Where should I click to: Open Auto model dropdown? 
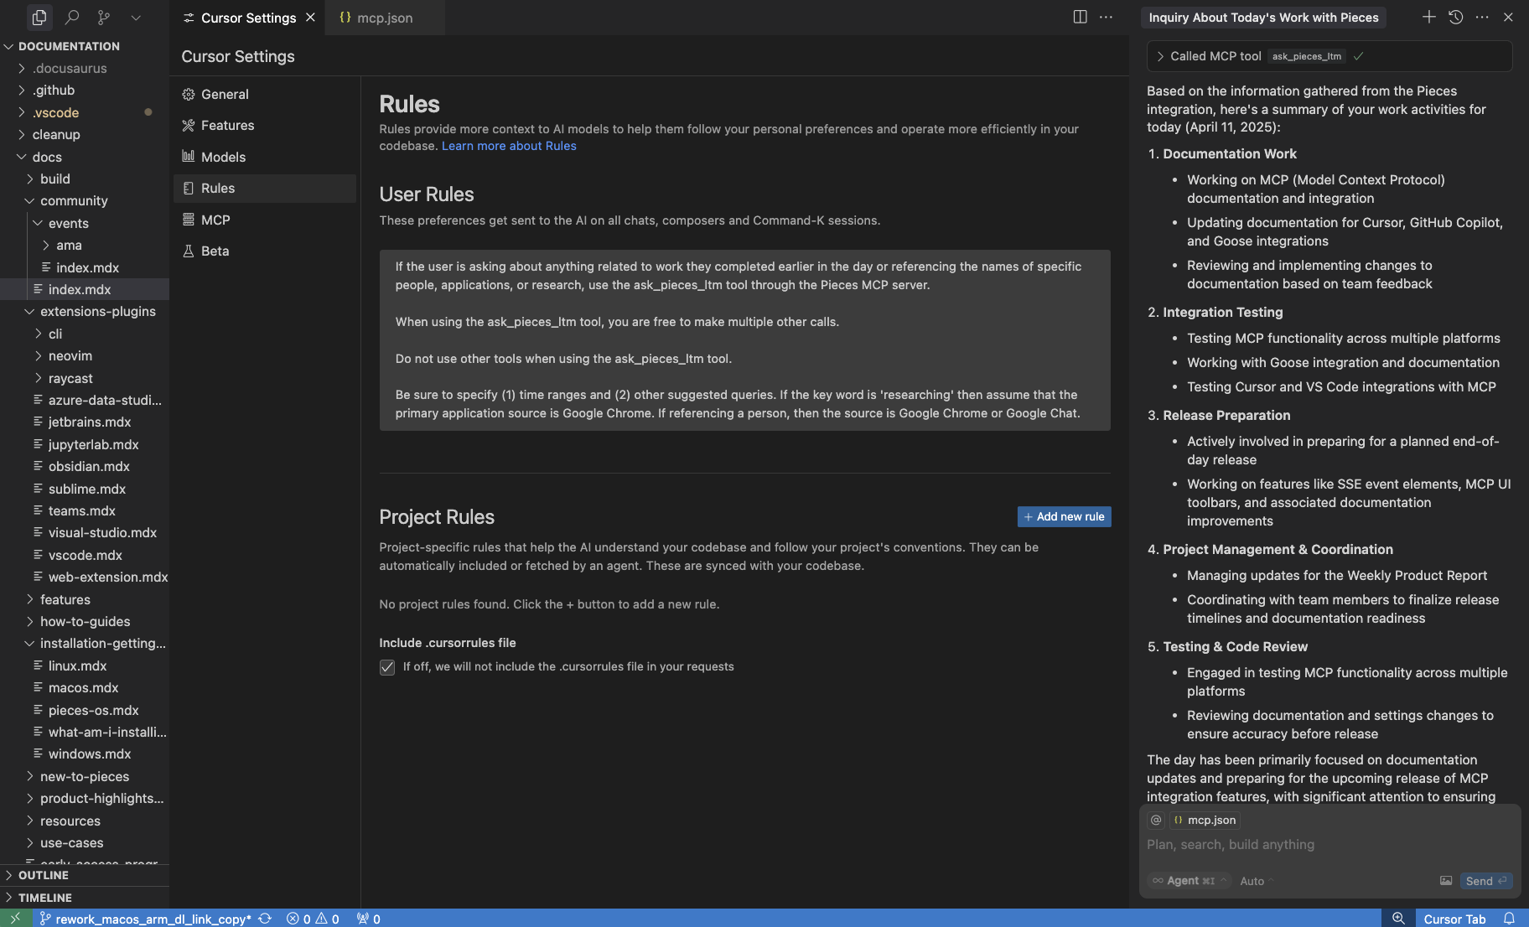pyautogui.click(x=1257, y=881)
